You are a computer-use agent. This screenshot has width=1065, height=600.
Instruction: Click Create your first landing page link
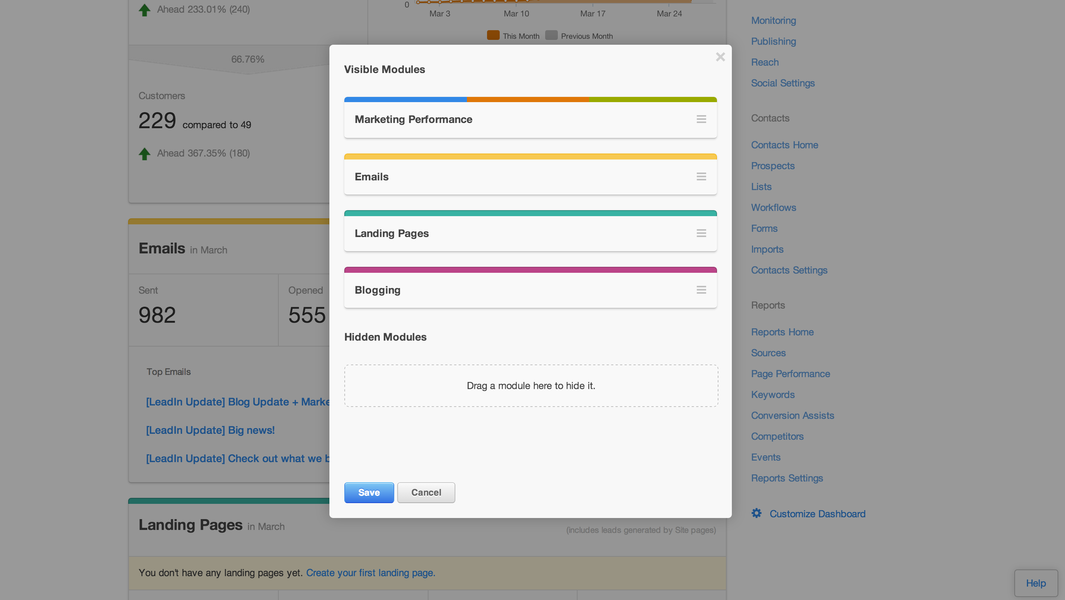coord(370,572)
